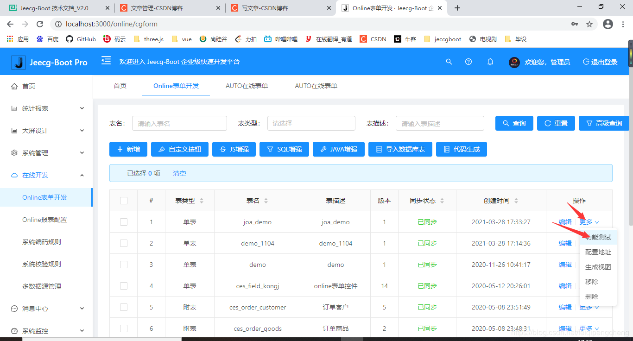Click browser back arrow
The height and width of the screenshot is (341, 633).
coord(10,24)
